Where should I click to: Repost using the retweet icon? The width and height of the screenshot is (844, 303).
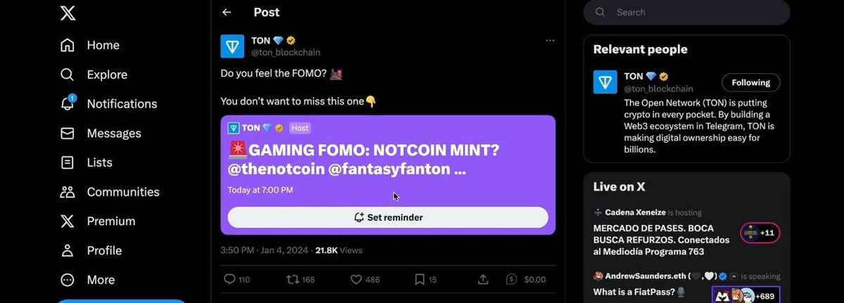293,279
